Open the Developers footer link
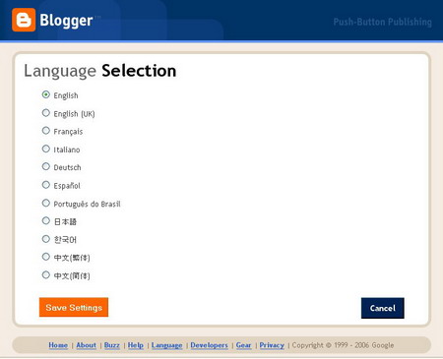Viewport: 443px width, 359px height. 209,345
